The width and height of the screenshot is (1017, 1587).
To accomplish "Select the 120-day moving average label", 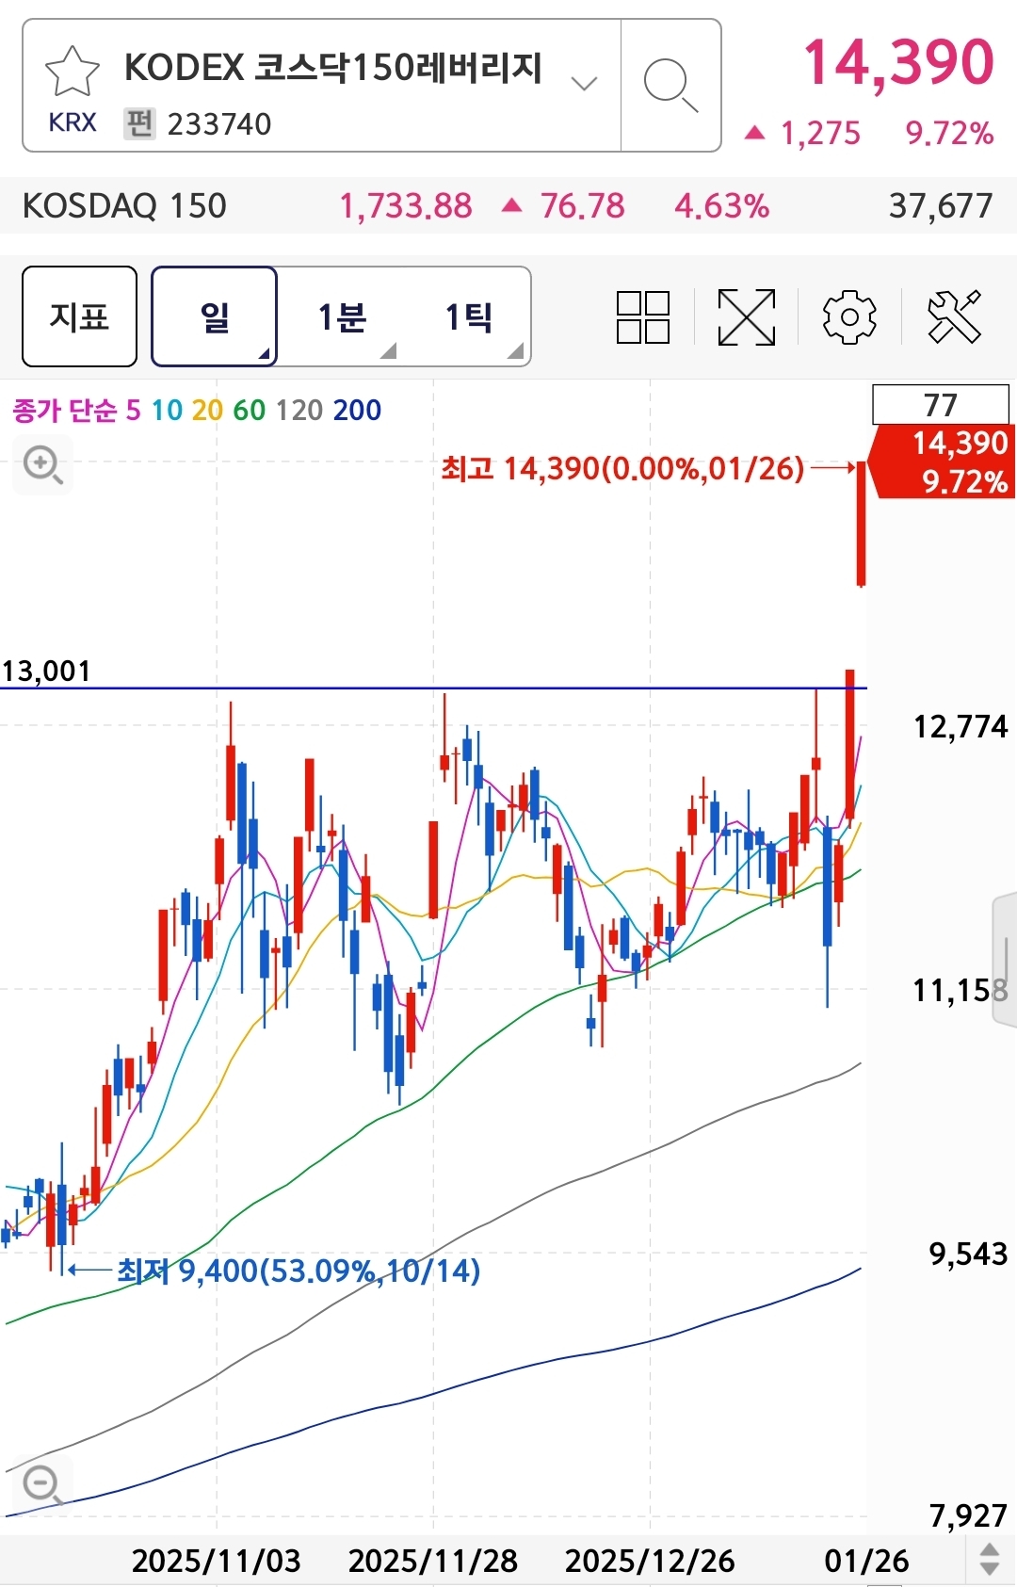I will point(299,411).
